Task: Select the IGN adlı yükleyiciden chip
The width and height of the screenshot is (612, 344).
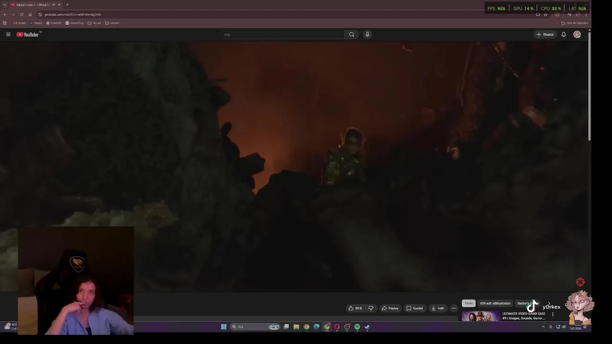Action: pyautogui.click(x=495, y=303)
